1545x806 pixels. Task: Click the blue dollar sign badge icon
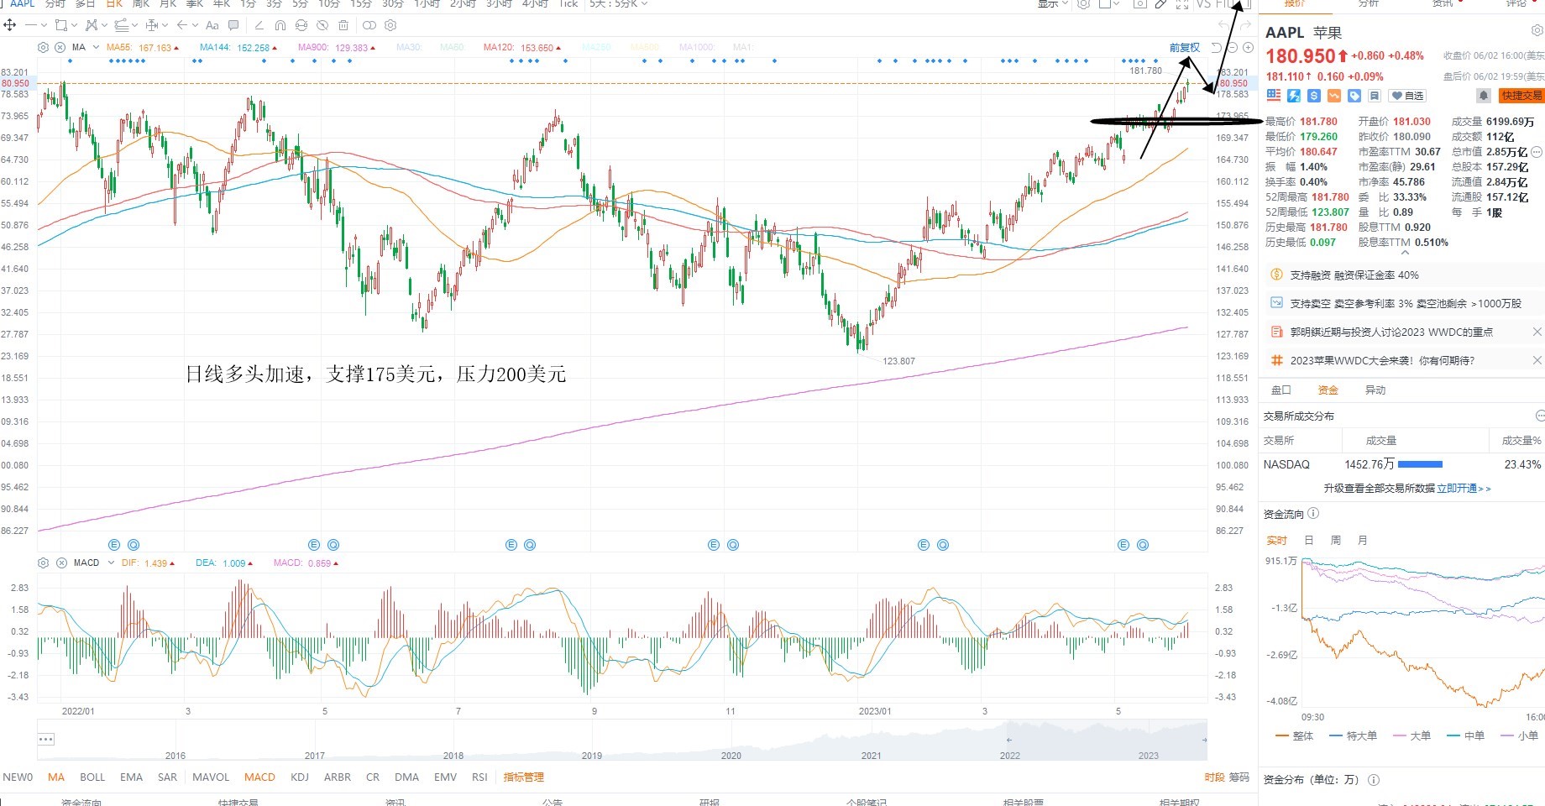coord(1314,96)
